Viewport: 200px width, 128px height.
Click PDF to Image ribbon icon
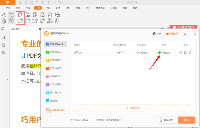[42, 18]
